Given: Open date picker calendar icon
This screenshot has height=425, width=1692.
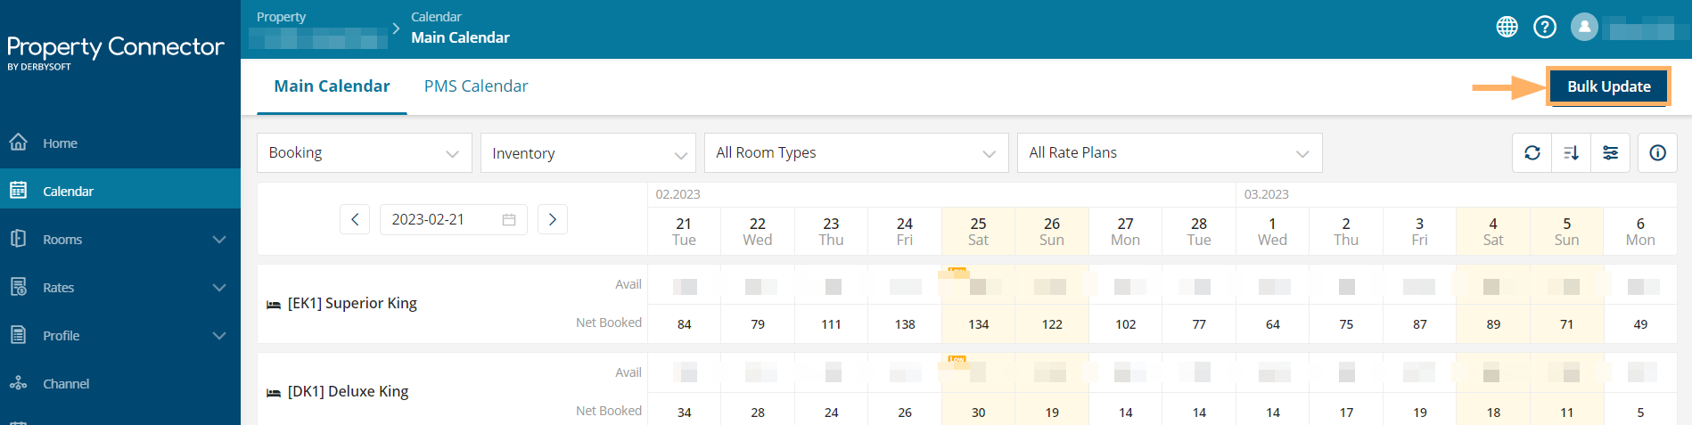Looking at the screenshot, I should [x=509, y=220].
